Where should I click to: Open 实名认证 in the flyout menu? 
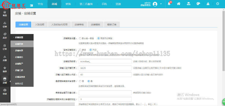point(19,83)
